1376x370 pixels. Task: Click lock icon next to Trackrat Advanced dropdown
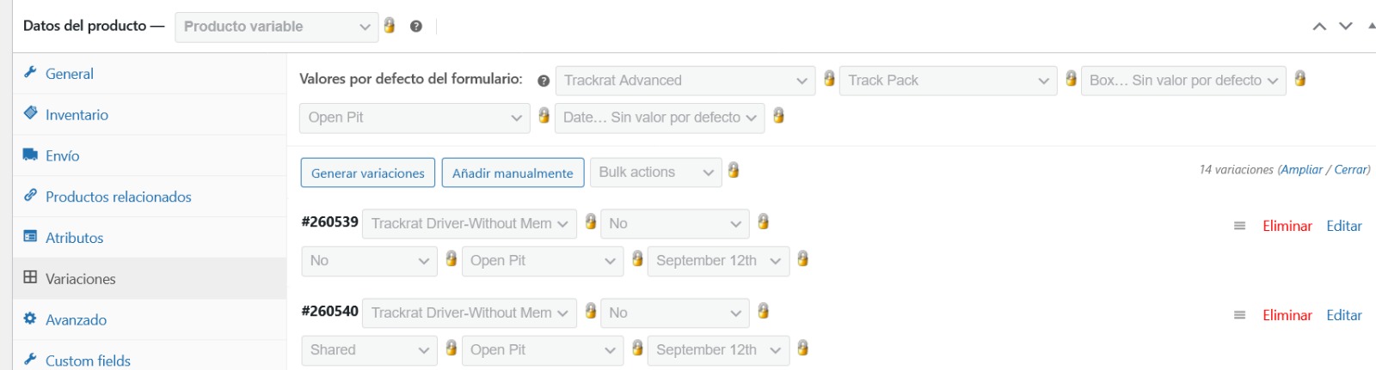[829, 79]
